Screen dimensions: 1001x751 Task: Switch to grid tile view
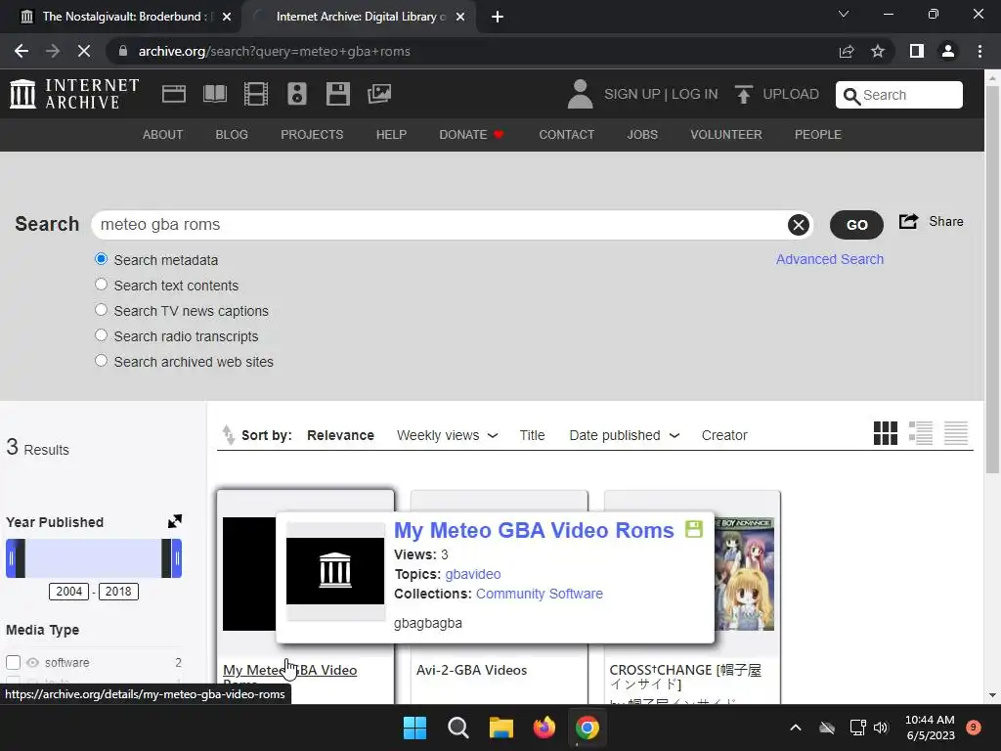pos(886,433)
